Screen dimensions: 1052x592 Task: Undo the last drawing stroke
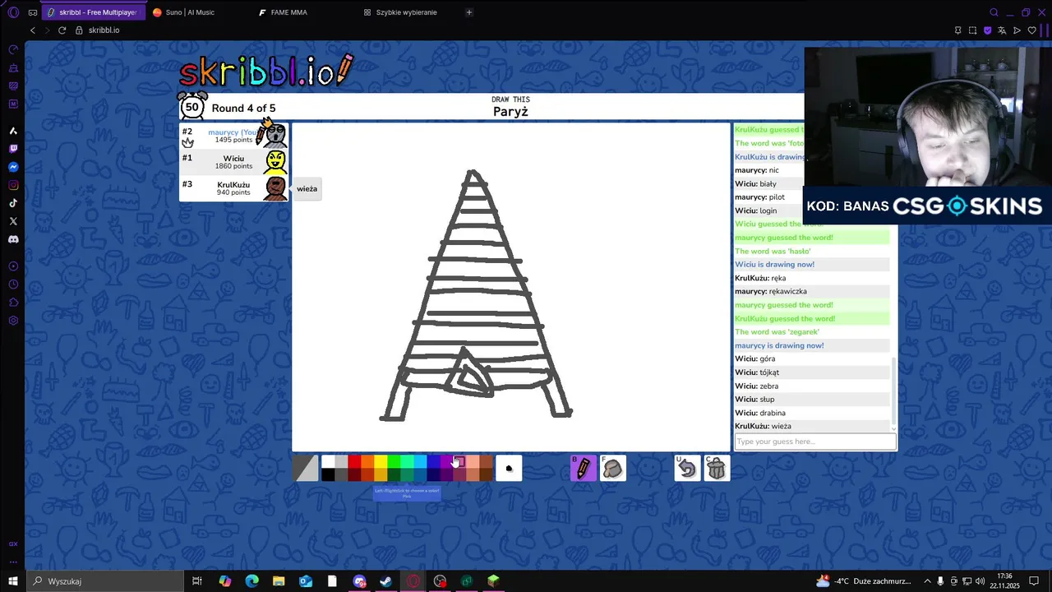click(x=687, y=468)
